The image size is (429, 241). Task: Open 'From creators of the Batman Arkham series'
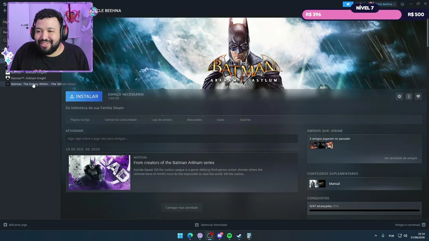click(174, 163)
